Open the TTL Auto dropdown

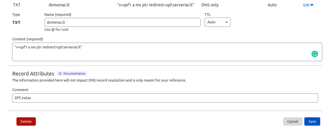tap(217, 22)
